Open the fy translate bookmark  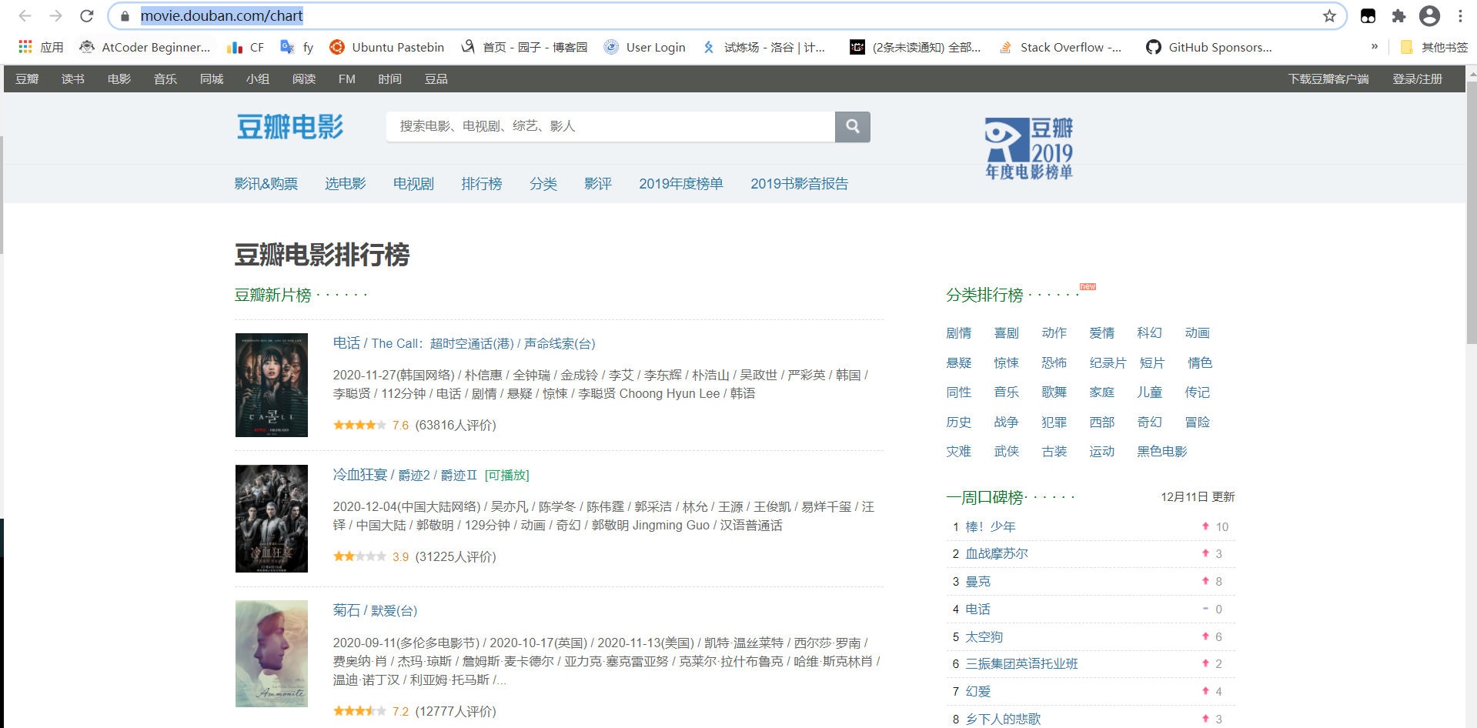297,47
